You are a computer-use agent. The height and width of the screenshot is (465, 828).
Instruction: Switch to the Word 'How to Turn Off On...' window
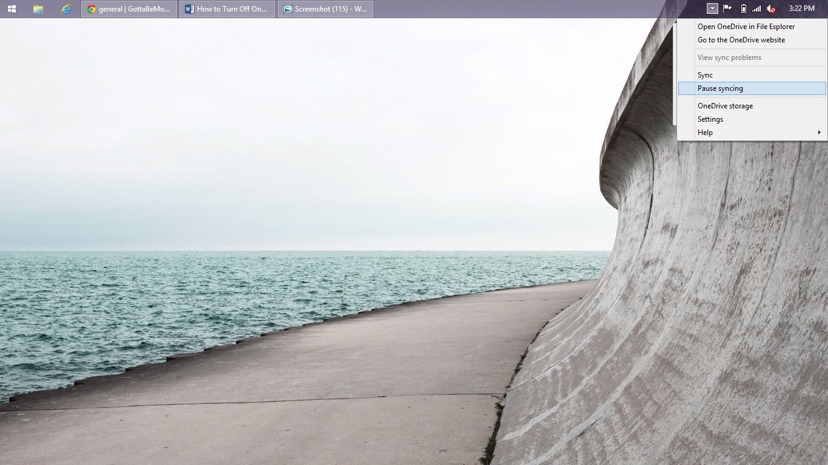click(x=227, y=9)
